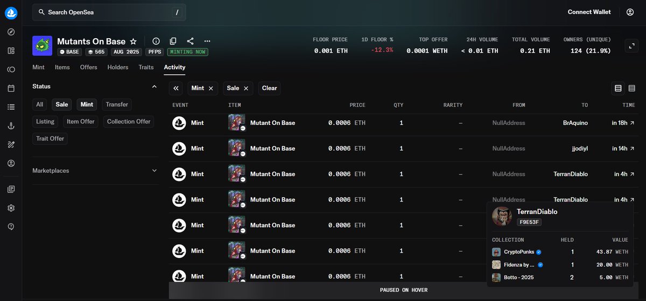This screenshot has height=301, width=646.
Task: Toggle the Item Offer status filter
Action: point(81,122)
